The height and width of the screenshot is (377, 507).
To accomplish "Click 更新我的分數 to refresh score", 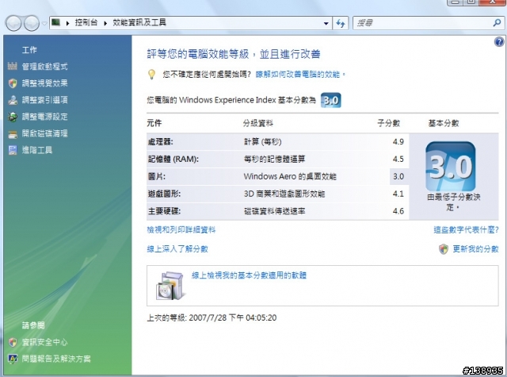I will pos(475,249).
